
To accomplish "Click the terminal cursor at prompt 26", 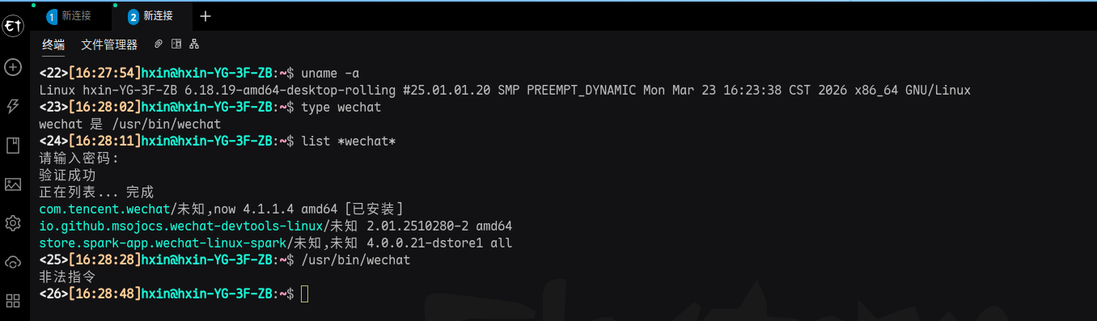I will click(304, 294).
